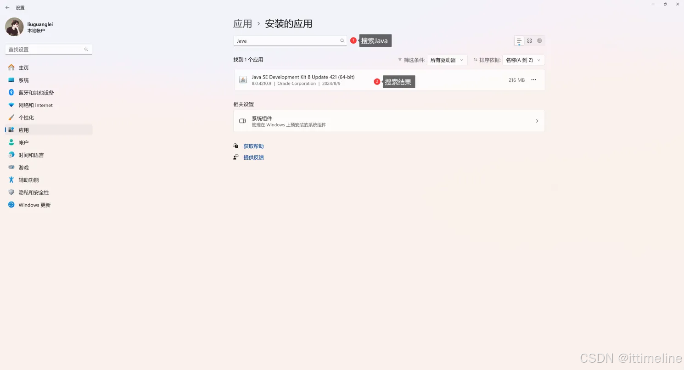This screenshot has height=370, width=684.
Task: Open 网络和 Internet settings
Action: (x=49, y=105)
